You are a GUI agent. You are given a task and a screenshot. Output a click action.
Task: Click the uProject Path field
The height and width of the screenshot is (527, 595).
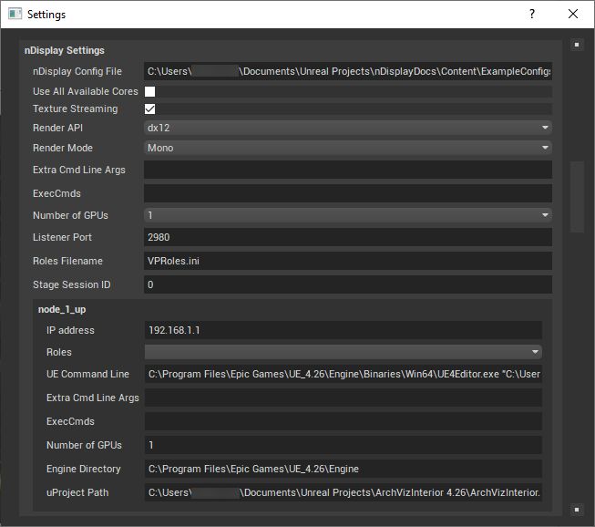click(x=343, y=492)
